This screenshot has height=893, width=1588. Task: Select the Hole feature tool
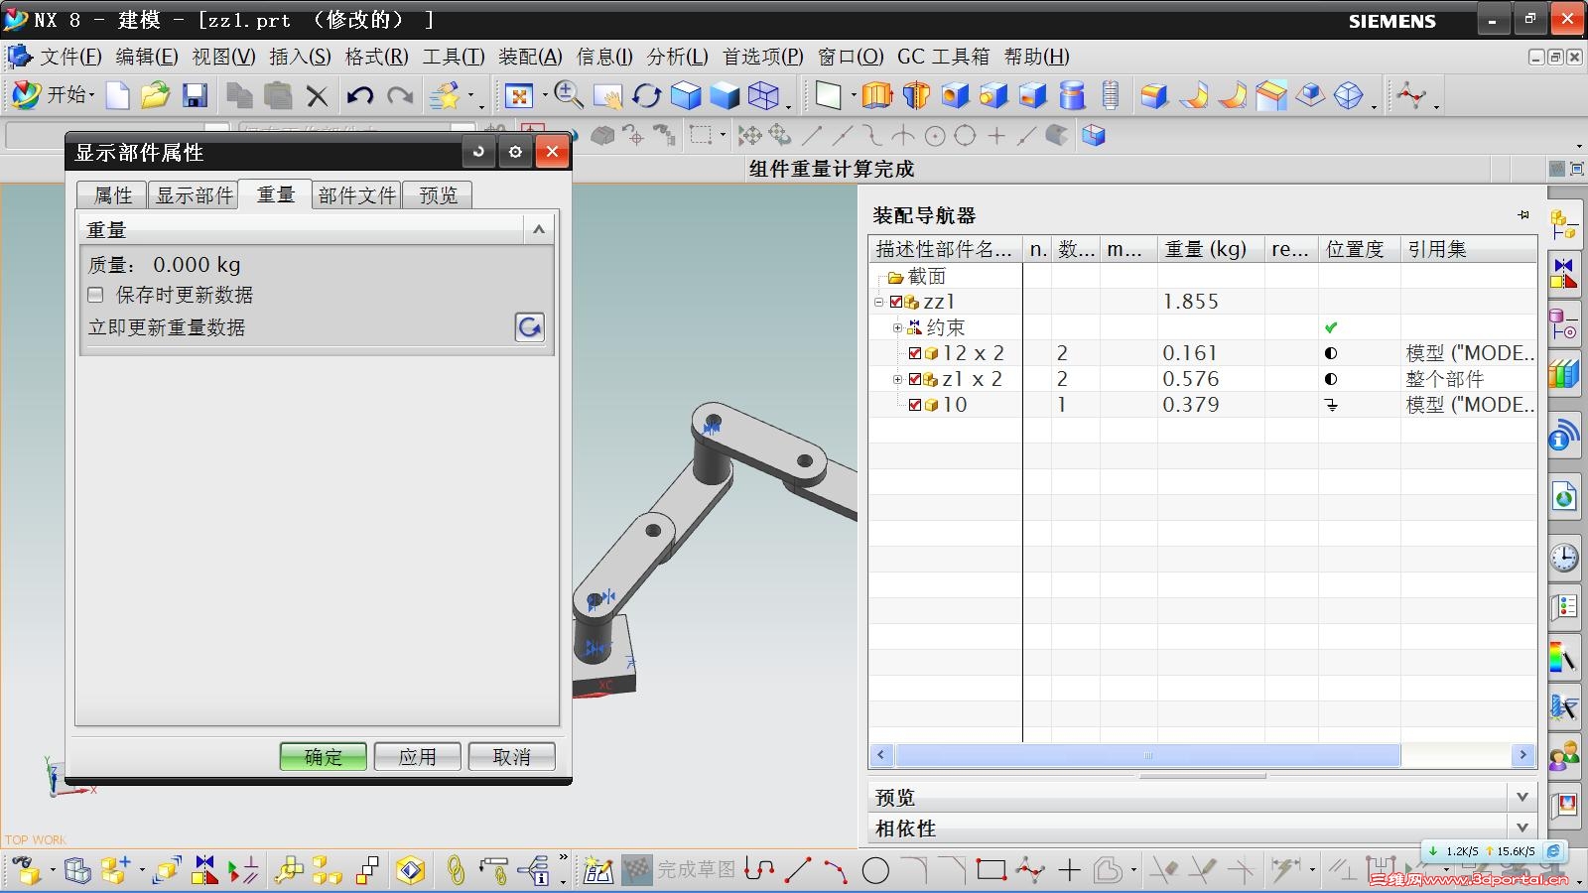coord(955,95)
